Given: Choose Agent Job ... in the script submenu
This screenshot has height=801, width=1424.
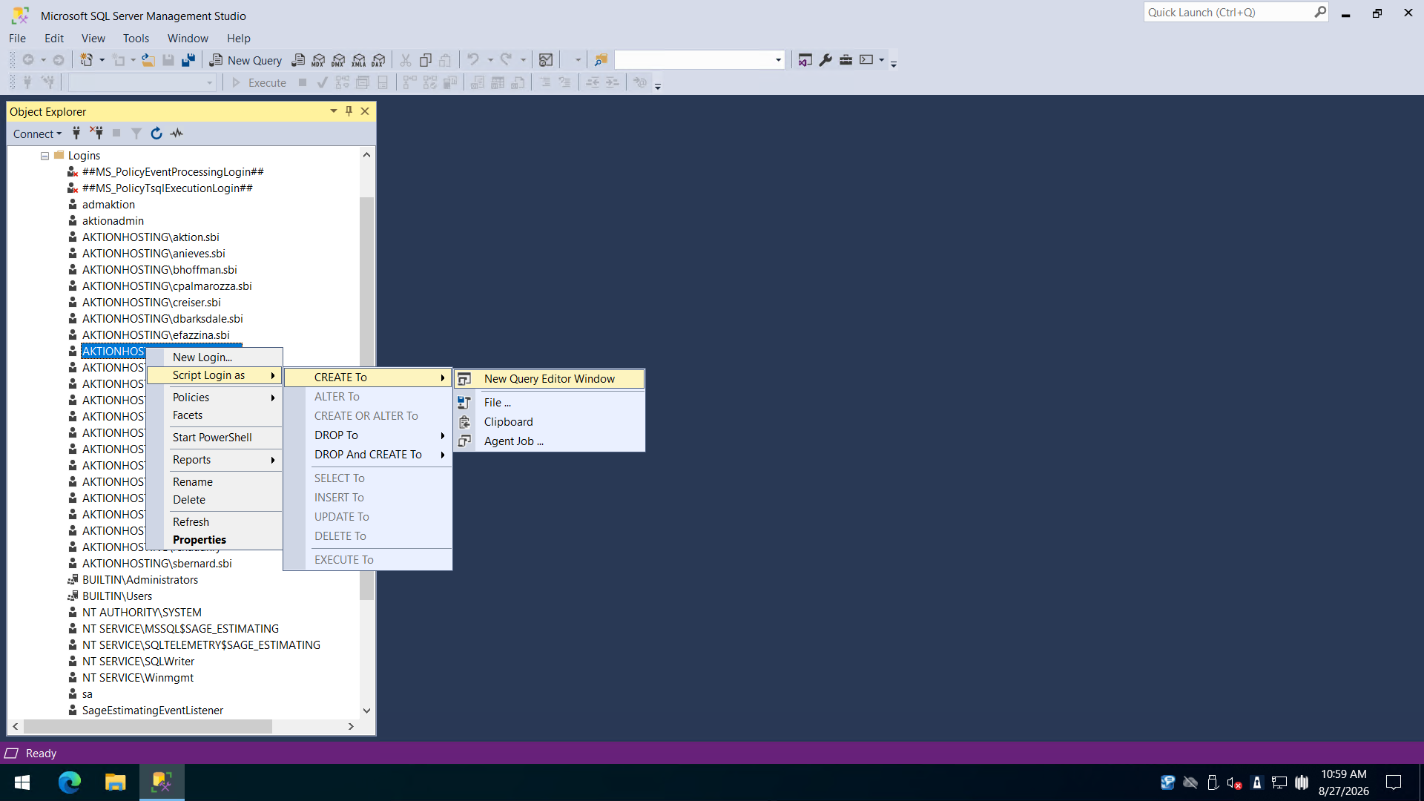Looking at the screenshot, I should point(550,441).
